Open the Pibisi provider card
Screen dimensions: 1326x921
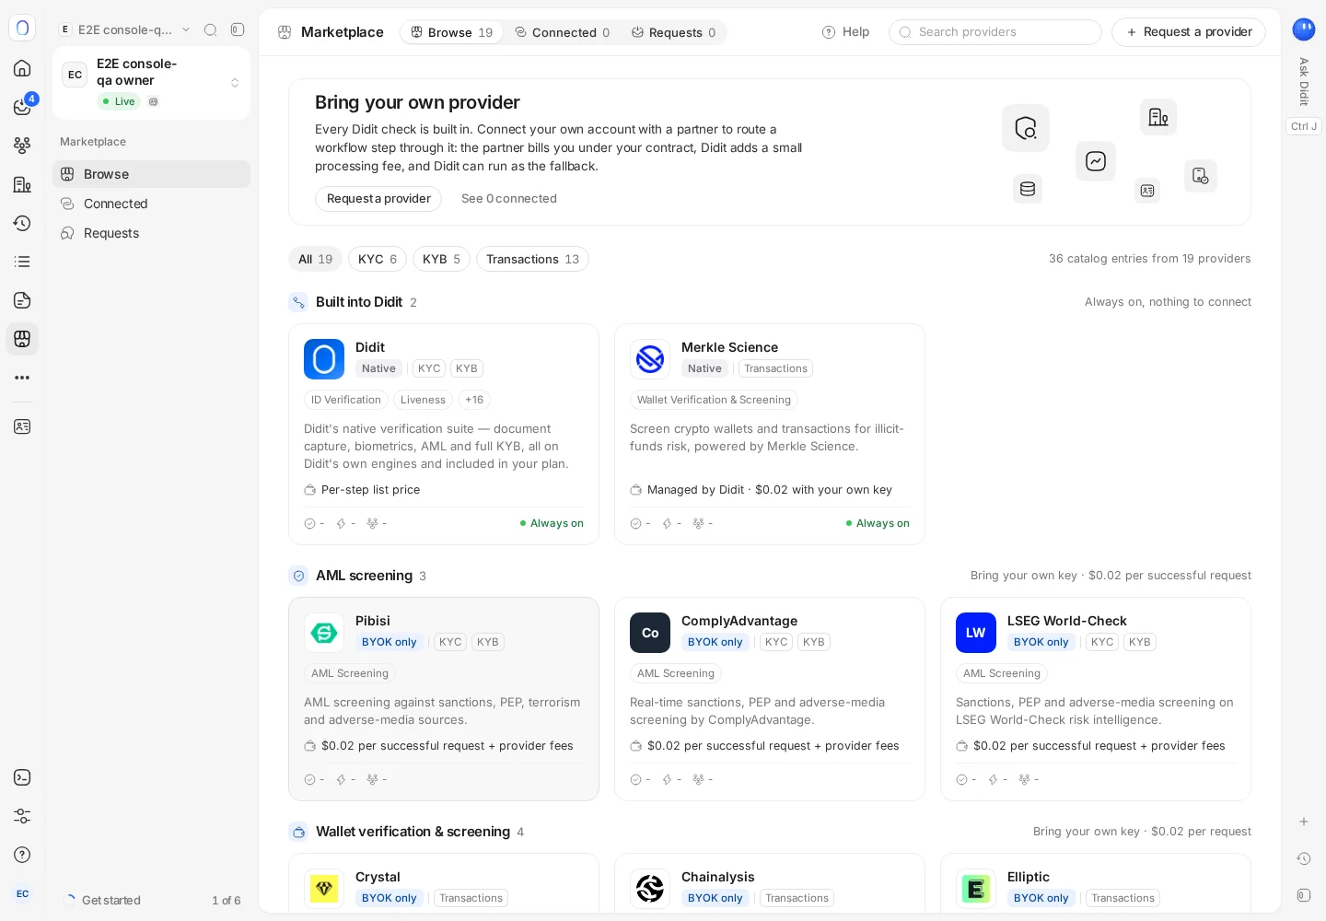pos(444,699)
